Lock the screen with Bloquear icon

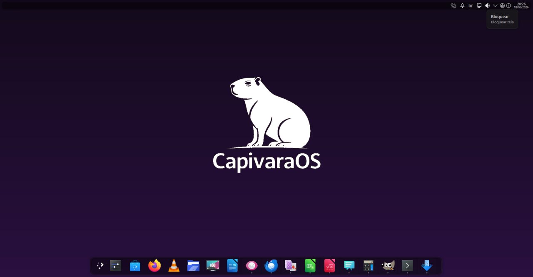tap(502, 5)
